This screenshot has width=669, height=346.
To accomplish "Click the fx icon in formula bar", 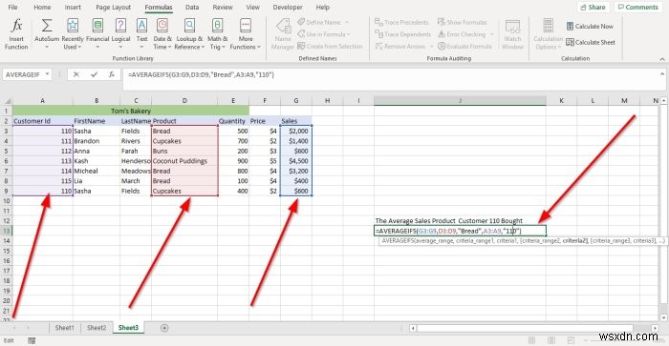I will (x=112, y=74).
